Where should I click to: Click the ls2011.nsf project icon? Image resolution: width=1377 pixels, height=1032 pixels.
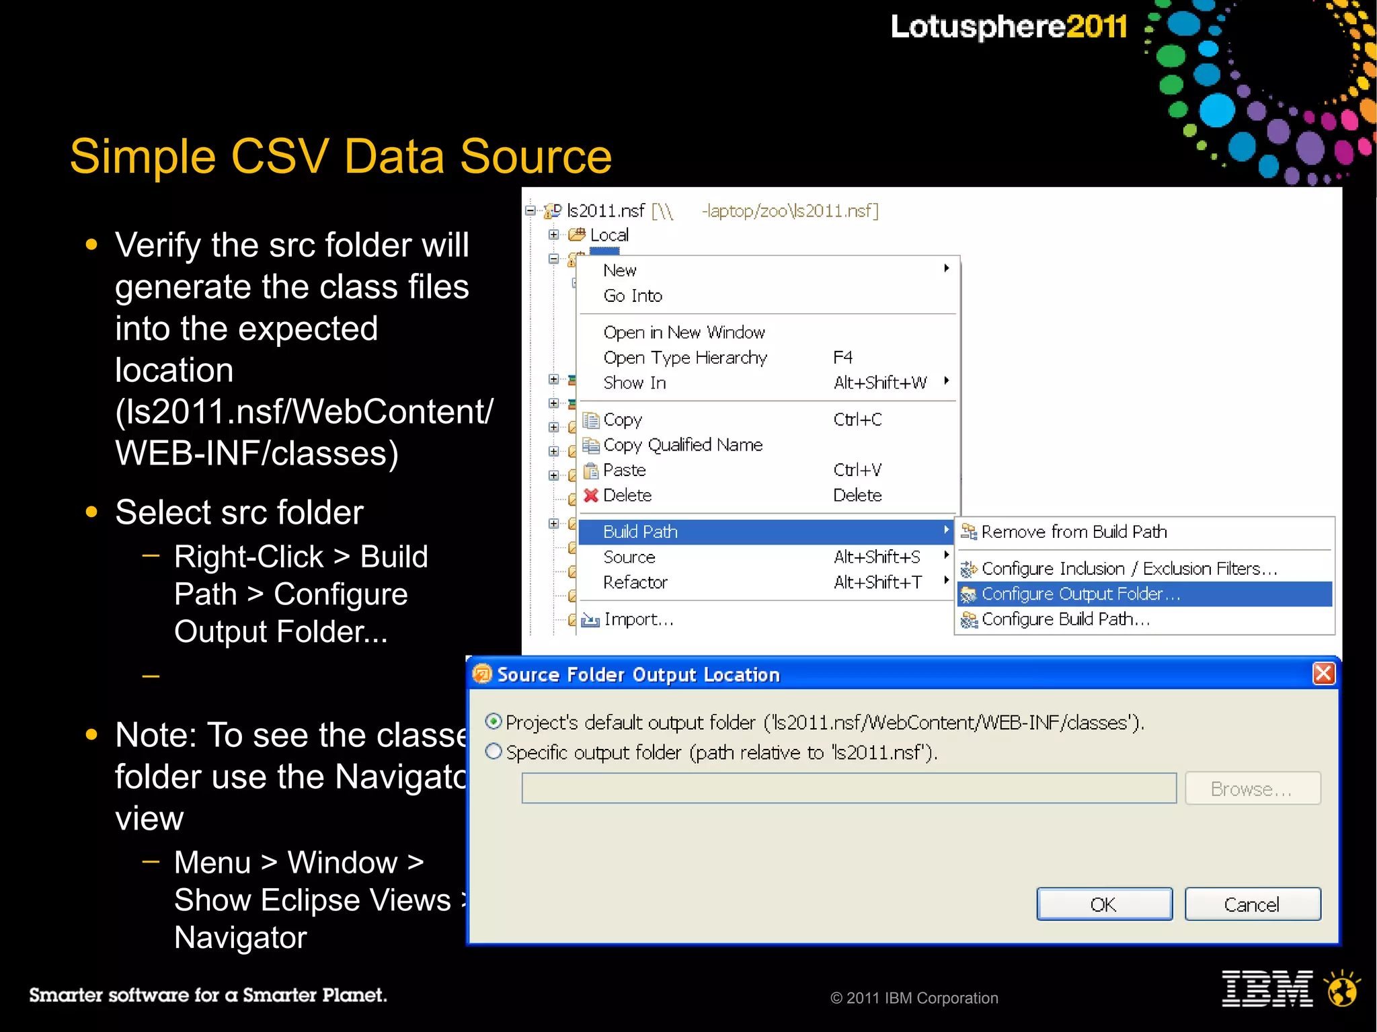coord(553,211)
